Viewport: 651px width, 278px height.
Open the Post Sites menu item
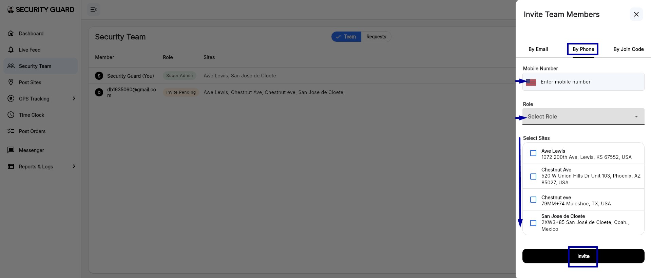pyautogui.click(x=41, y=82)
